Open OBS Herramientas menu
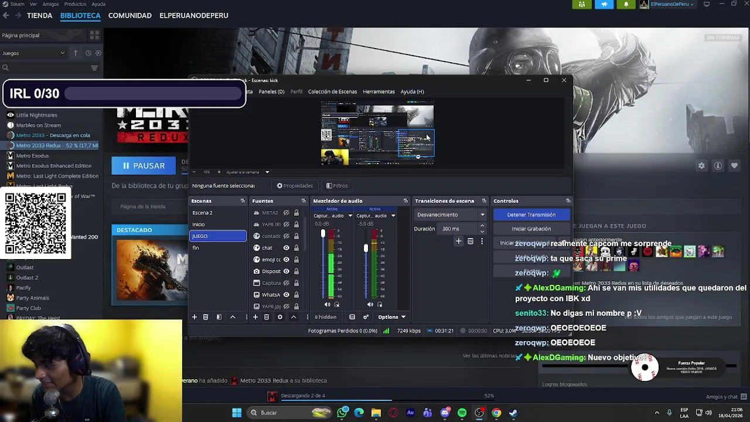The image size is (750, 422). point(379,91)
